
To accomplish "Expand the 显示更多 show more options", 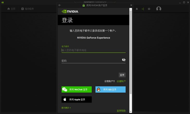I will coord(66,108).
